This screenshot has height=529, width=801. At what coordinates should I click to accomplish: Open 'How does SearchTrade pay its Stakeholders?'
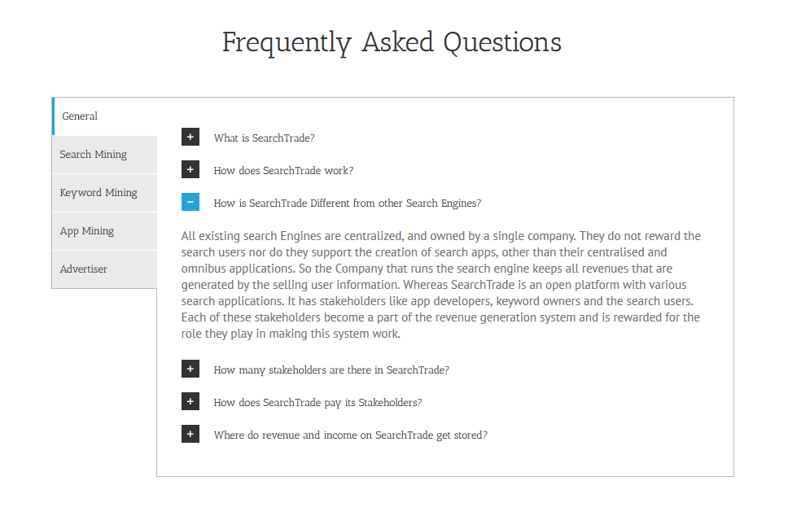pos(317,403)
